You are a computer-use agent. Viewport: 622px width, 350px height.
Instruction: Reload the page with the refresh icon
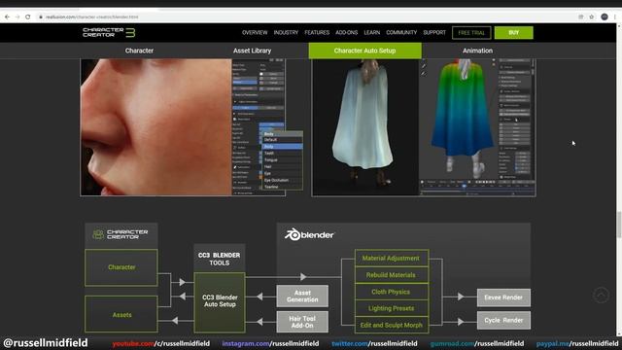28,17
